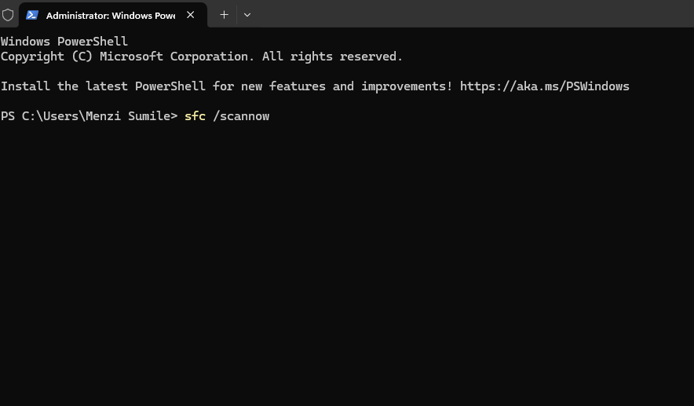
Task: Expand the new tab profile dropdown chevron
Action: click(247, 15)
